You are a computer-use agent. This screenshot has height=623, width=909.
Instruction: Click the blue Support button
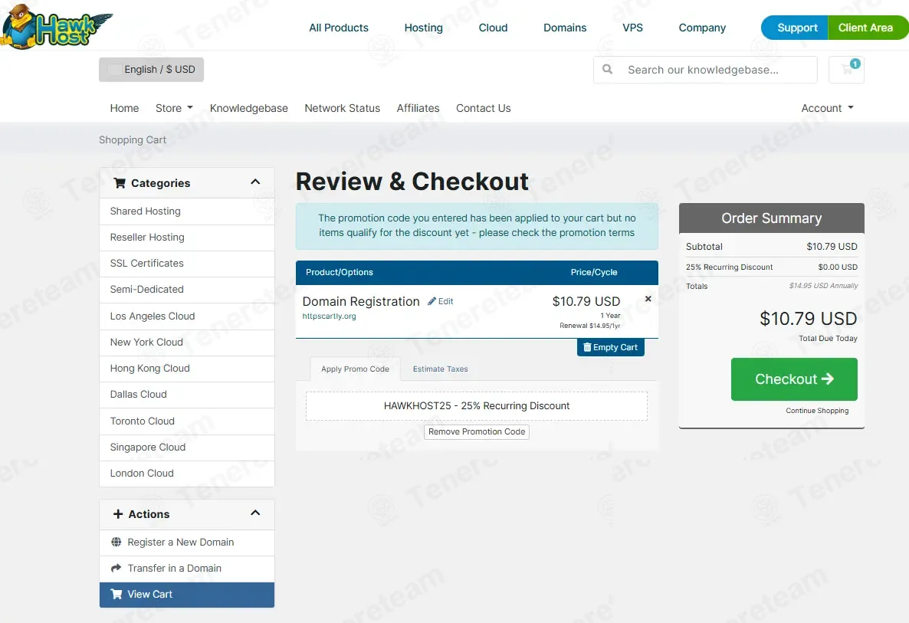tap(796, 28)
